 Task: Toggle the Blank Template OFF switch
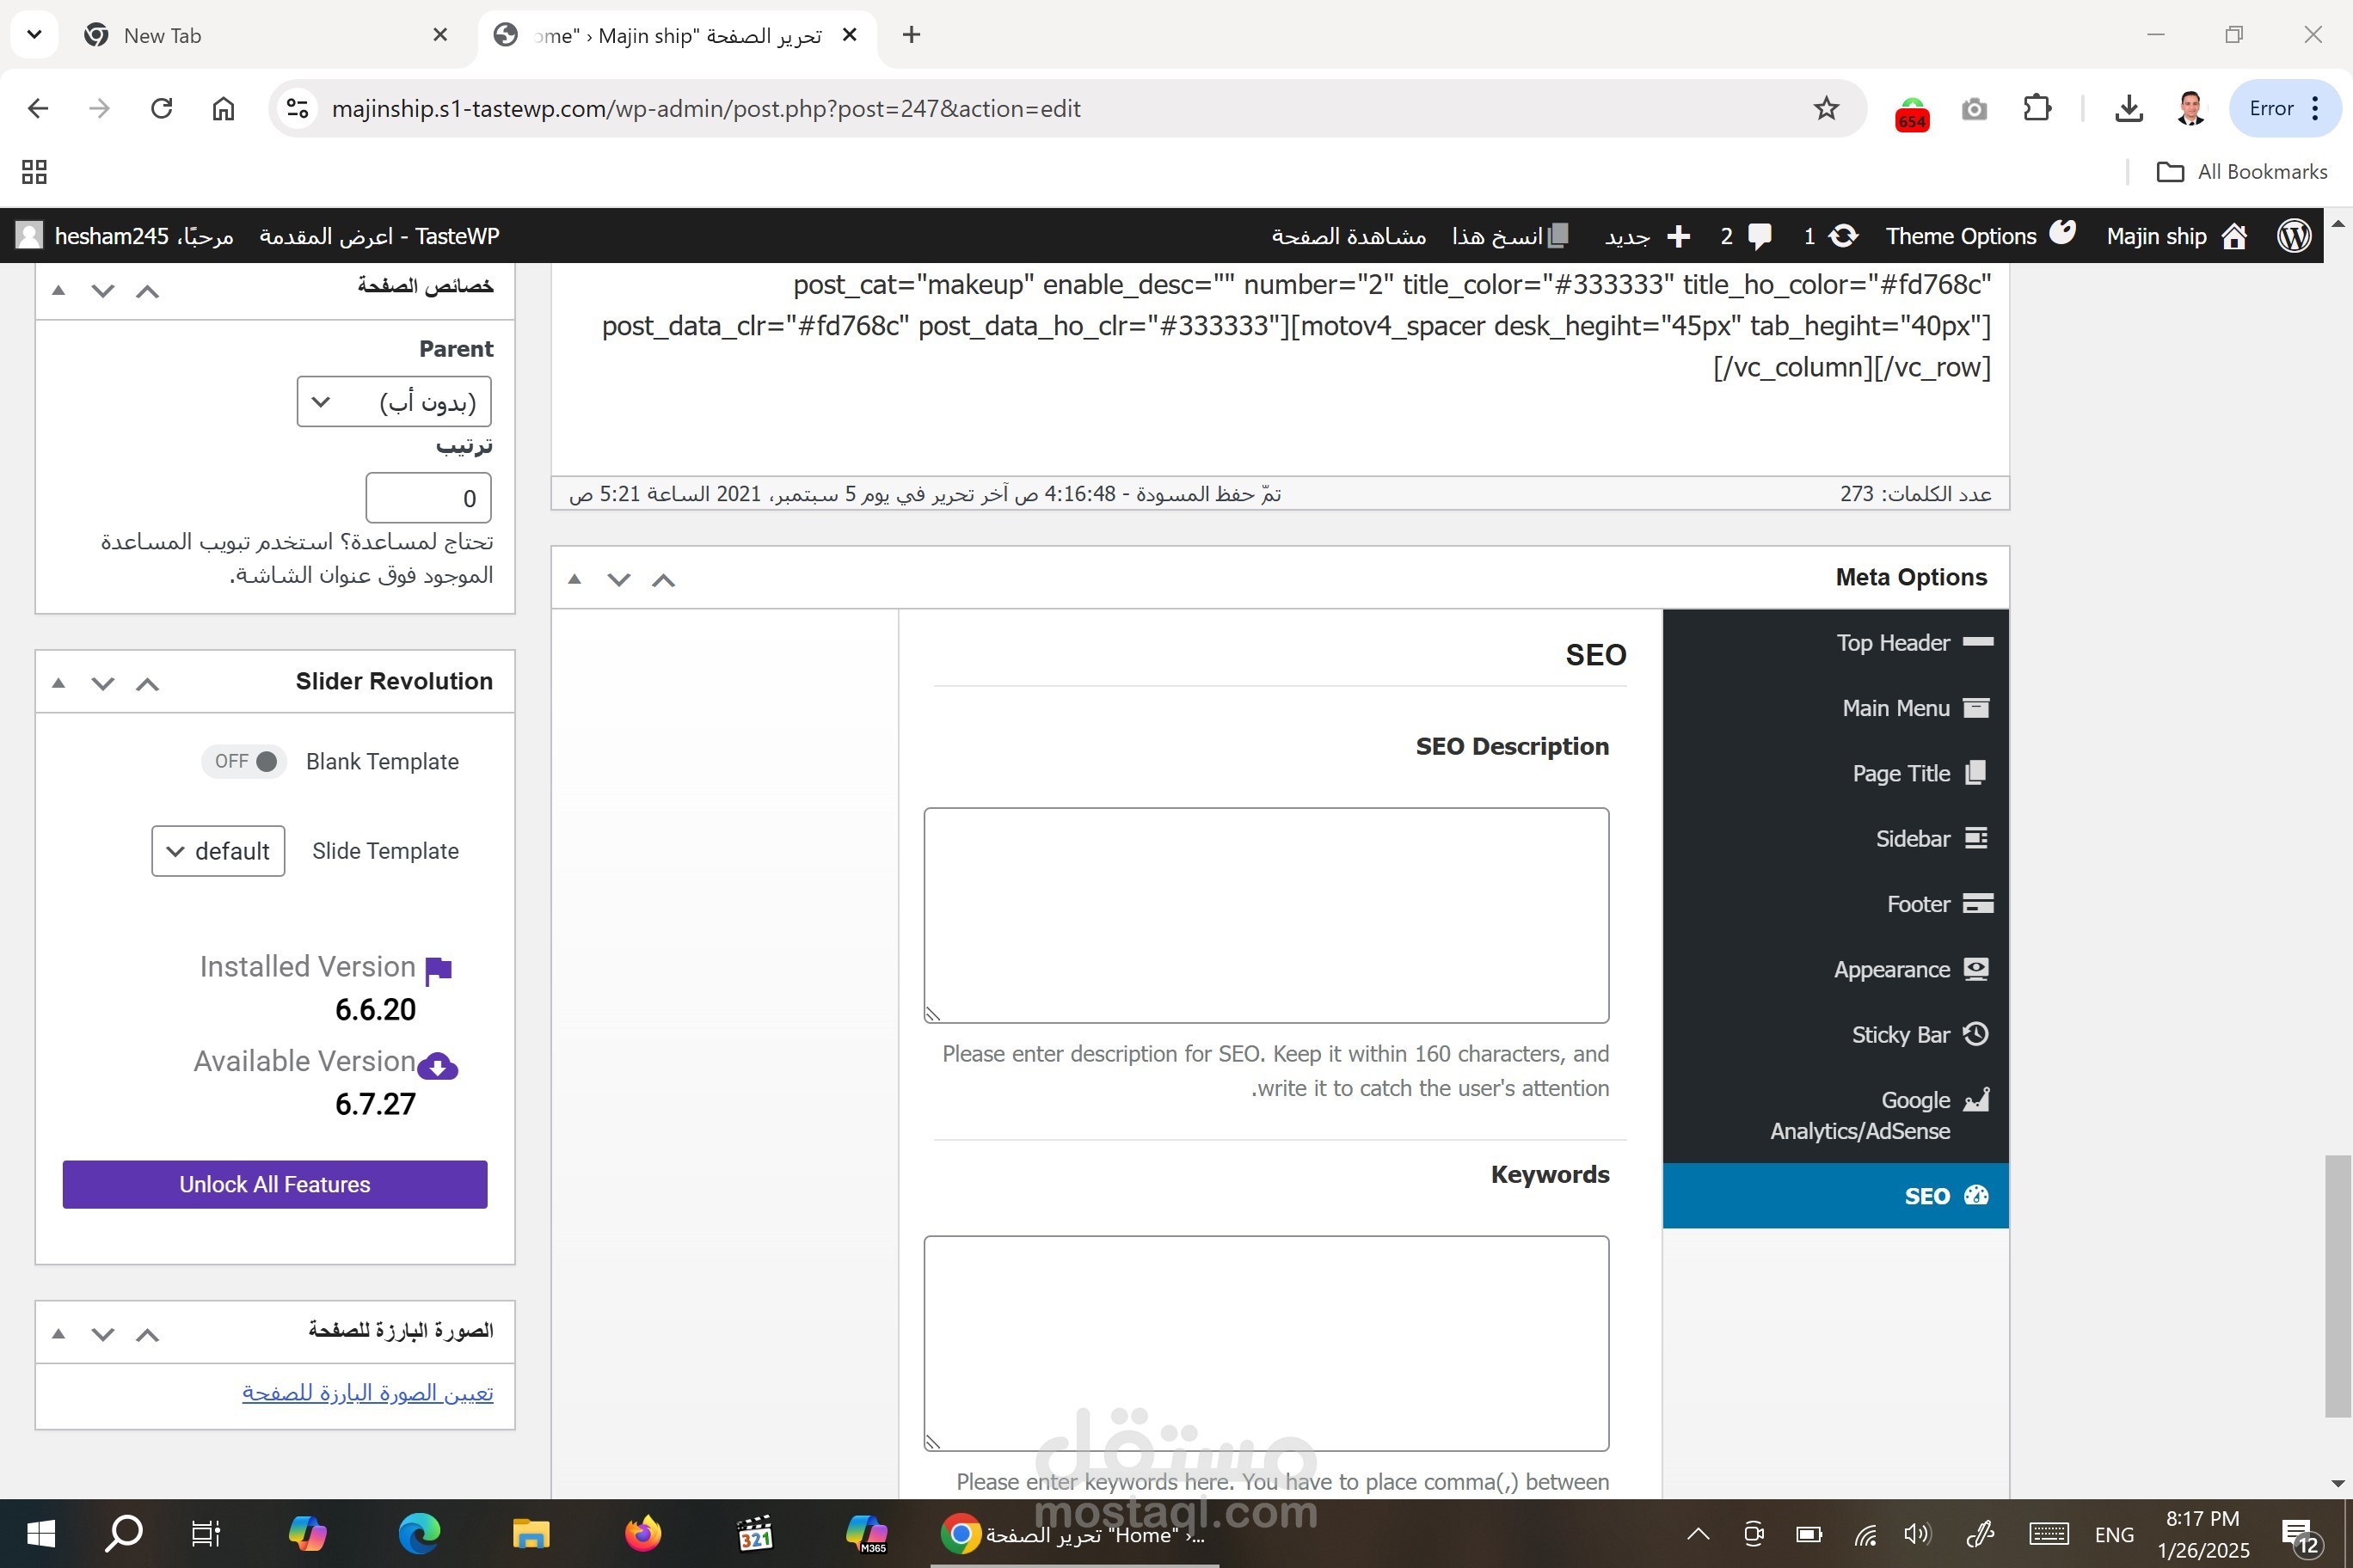tap(244, 761)
